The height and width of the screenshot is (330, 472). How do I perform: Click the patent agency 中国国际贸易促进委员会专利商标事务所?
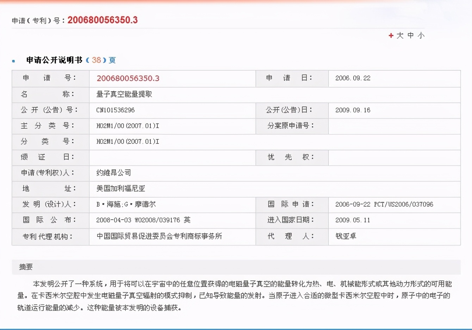(x=159, y=236)
